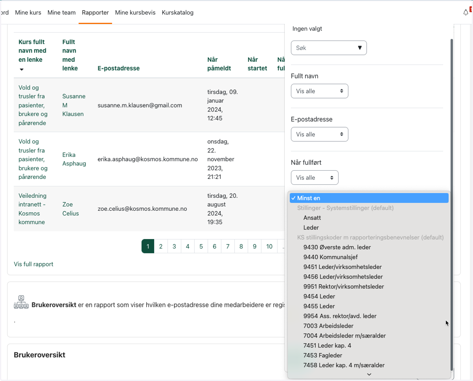Go to page 10
Screen dimensions: 473x381
[269, 246]
